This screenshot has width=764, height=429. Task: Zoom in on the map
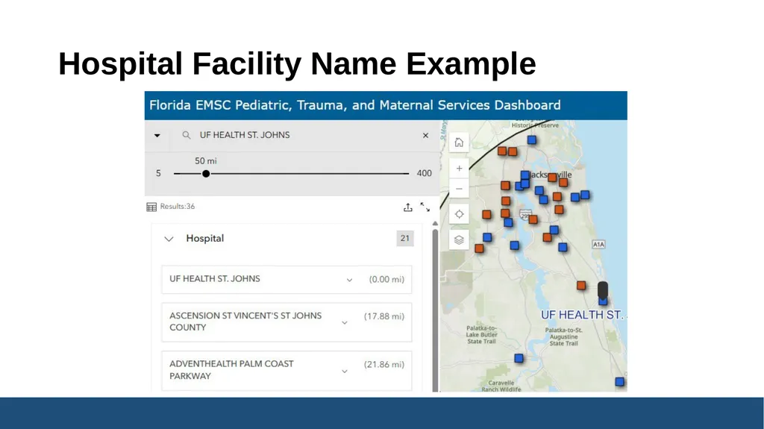[459, 168]
